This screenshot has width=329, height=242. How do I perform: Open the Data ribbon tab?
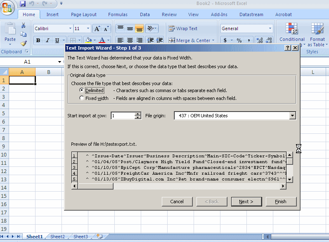[145, 14]
